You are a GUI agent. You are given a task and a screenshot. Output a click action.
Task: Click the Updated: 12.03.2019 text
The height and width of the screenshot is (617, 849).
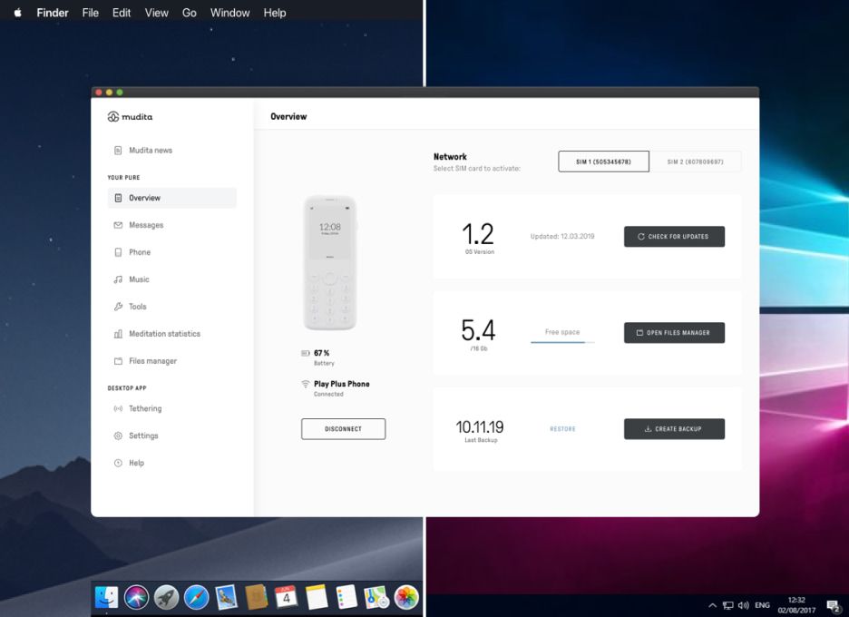[x=562, y=236]
